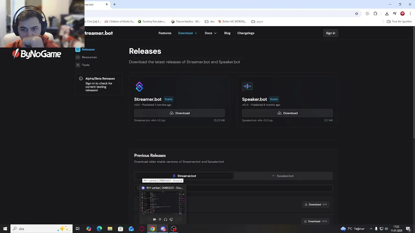This screenshot has height=233, width=415.
Task: Open Microsoft Edge from taskbar
Action: (x=99, y=229)
